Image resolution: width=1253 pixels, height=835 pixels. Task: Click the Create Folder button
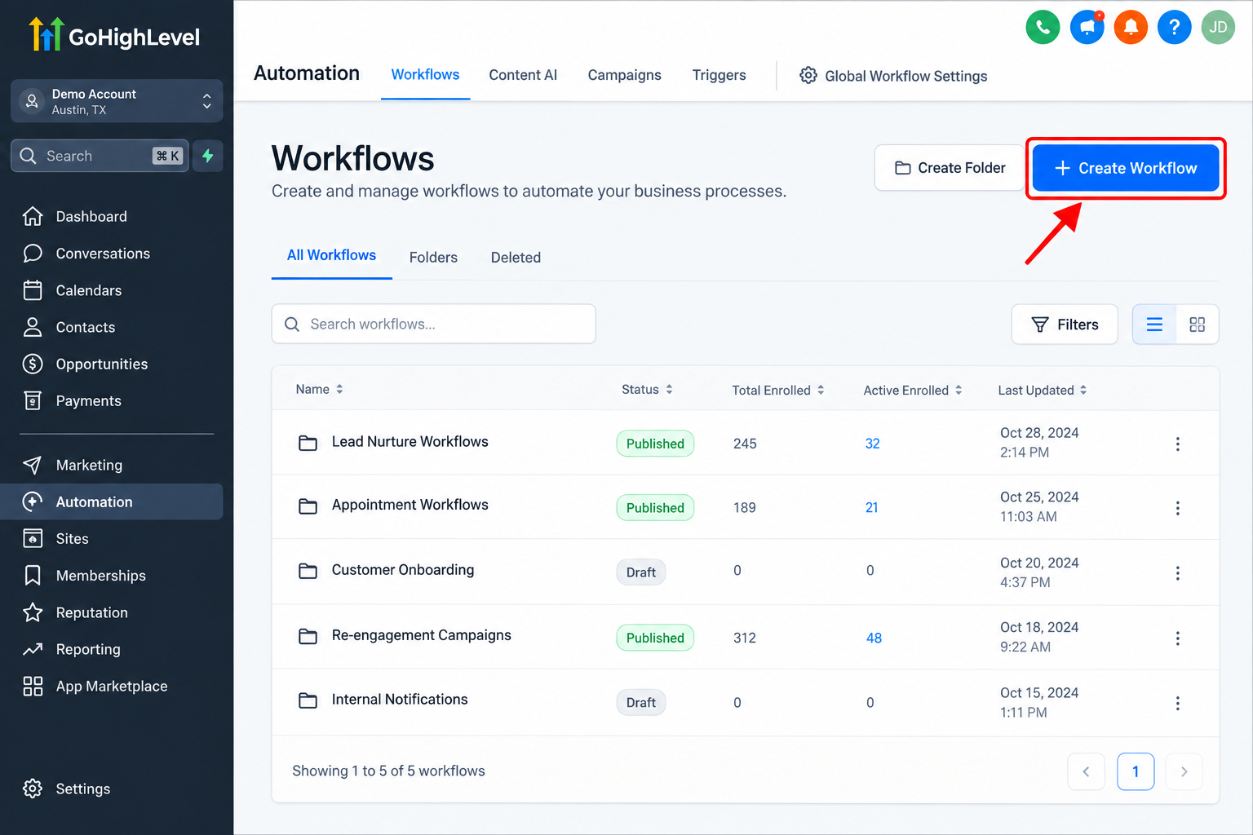point(950,168)
